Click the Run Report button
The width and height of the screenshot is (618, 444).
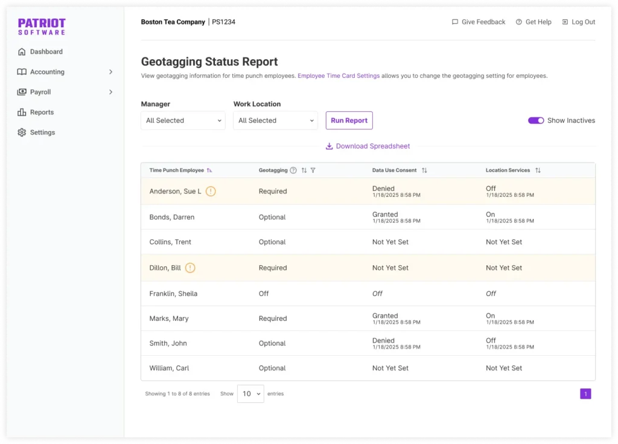click(x=349, y=120)
